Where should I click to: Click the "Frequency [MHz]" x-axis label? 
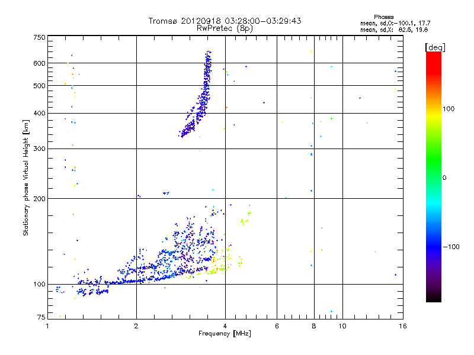click(225, 333)
